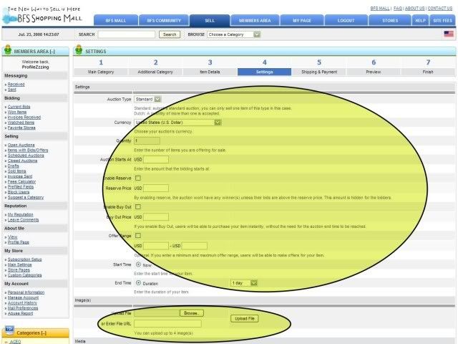This screenshot has height=344, width=458.
Task: Open Watched Items link
Action: point(21,123)
